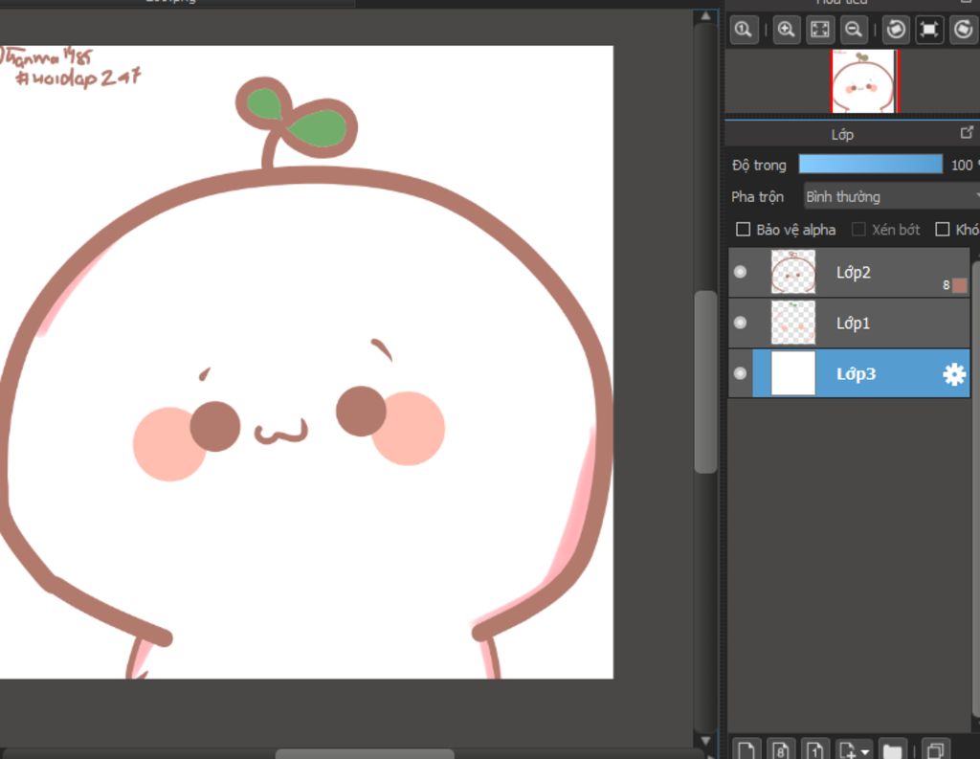Hide the Lớp1 layer
980x759 pixels.
click(740, 323)
